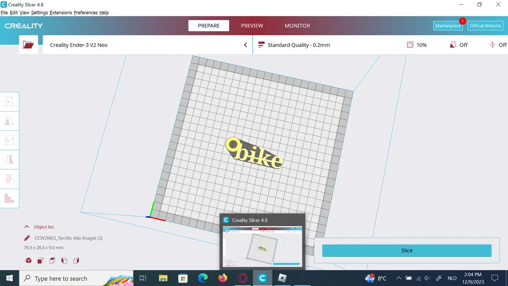Open the Extensions menu
This screenshot has width=508, height=286.
pos(60,13)
